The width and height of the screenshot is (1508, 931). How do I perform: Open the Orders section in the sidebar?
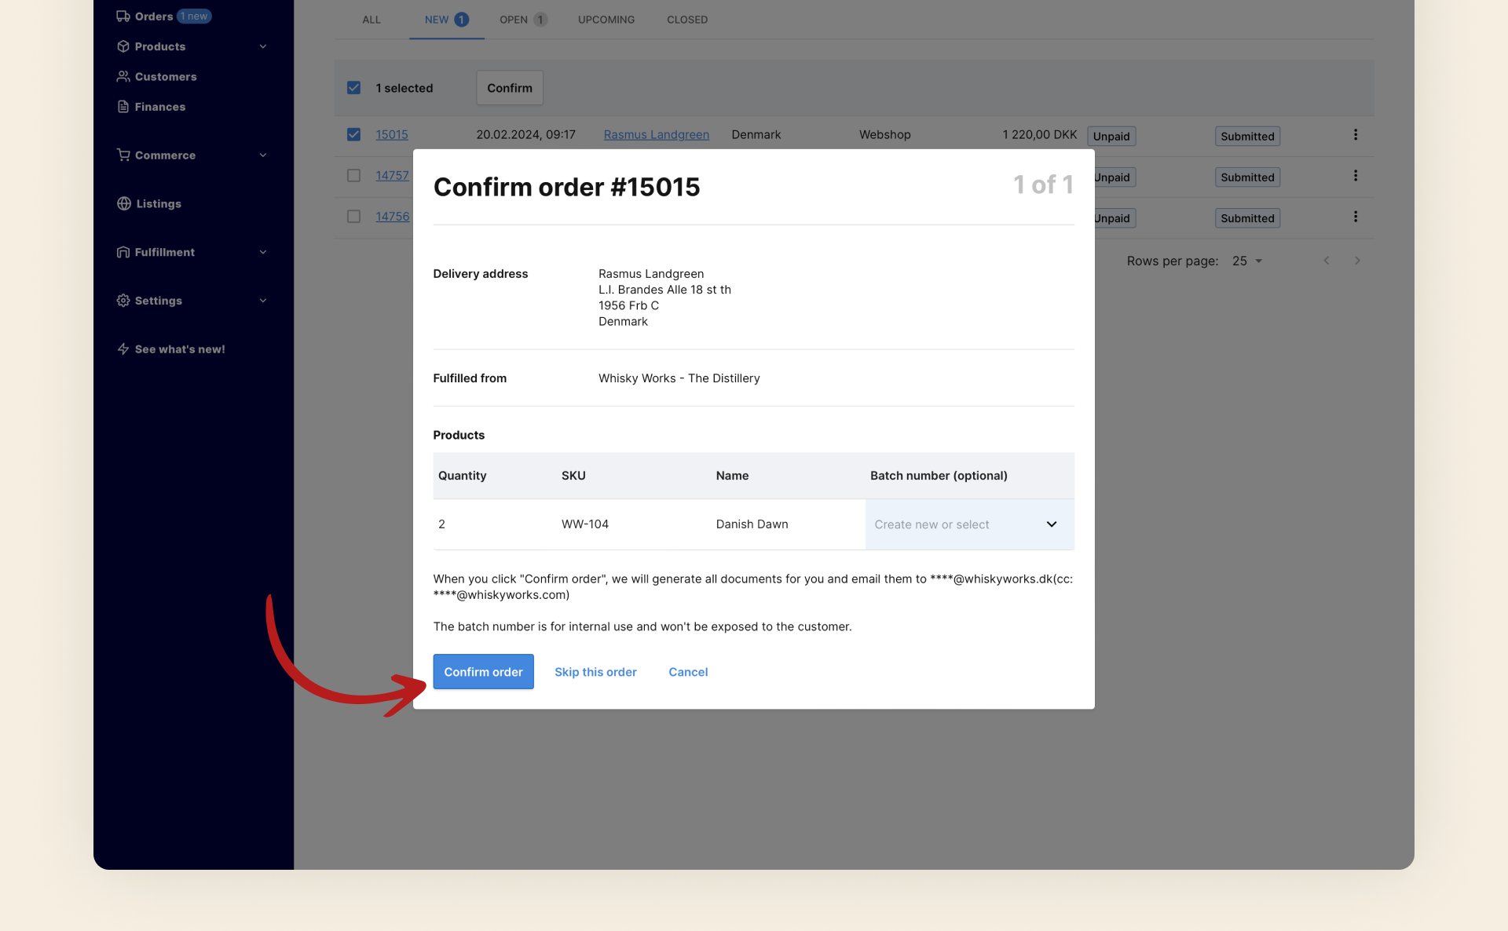[154, 16]
